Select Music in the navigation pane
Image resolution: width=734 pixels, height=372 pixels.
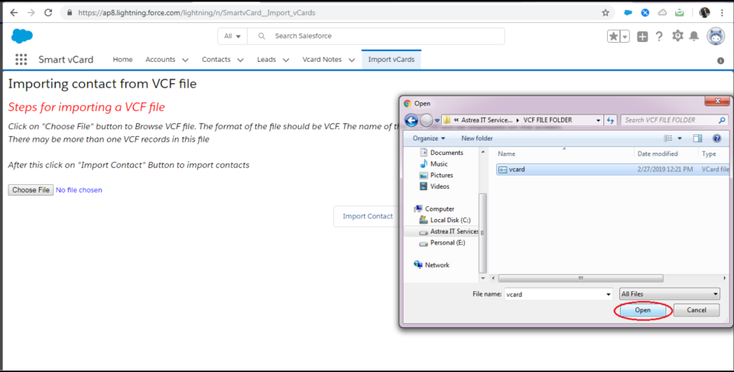click(x=434, y=163)
